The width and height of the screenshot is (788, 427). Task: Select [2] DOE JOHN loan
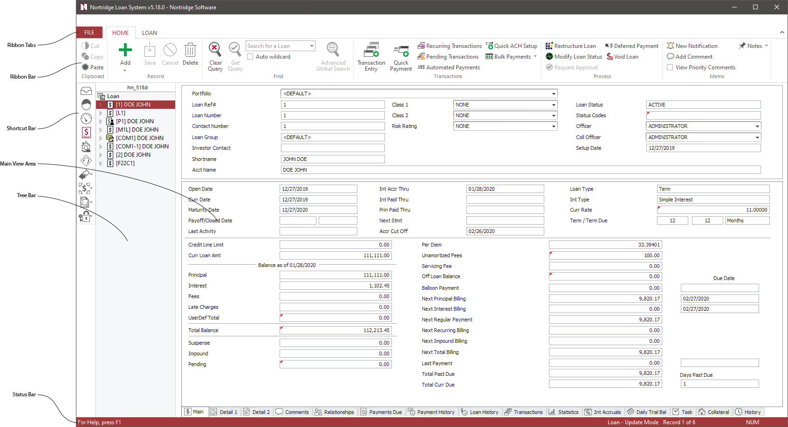133,155
